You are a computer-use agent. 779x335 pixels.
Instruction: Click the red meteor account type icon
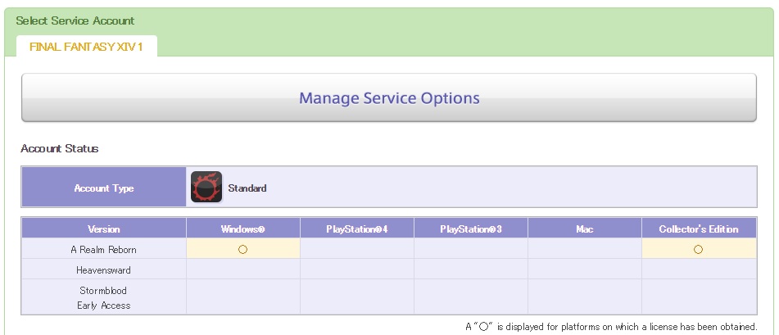click(206, 187)
